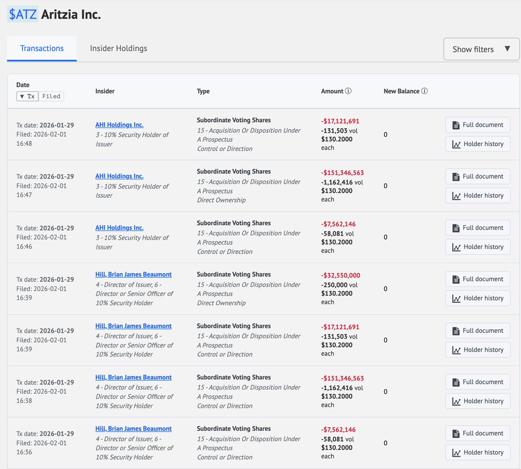
Task: Click the Amount column header label
Action: (332, 91)
